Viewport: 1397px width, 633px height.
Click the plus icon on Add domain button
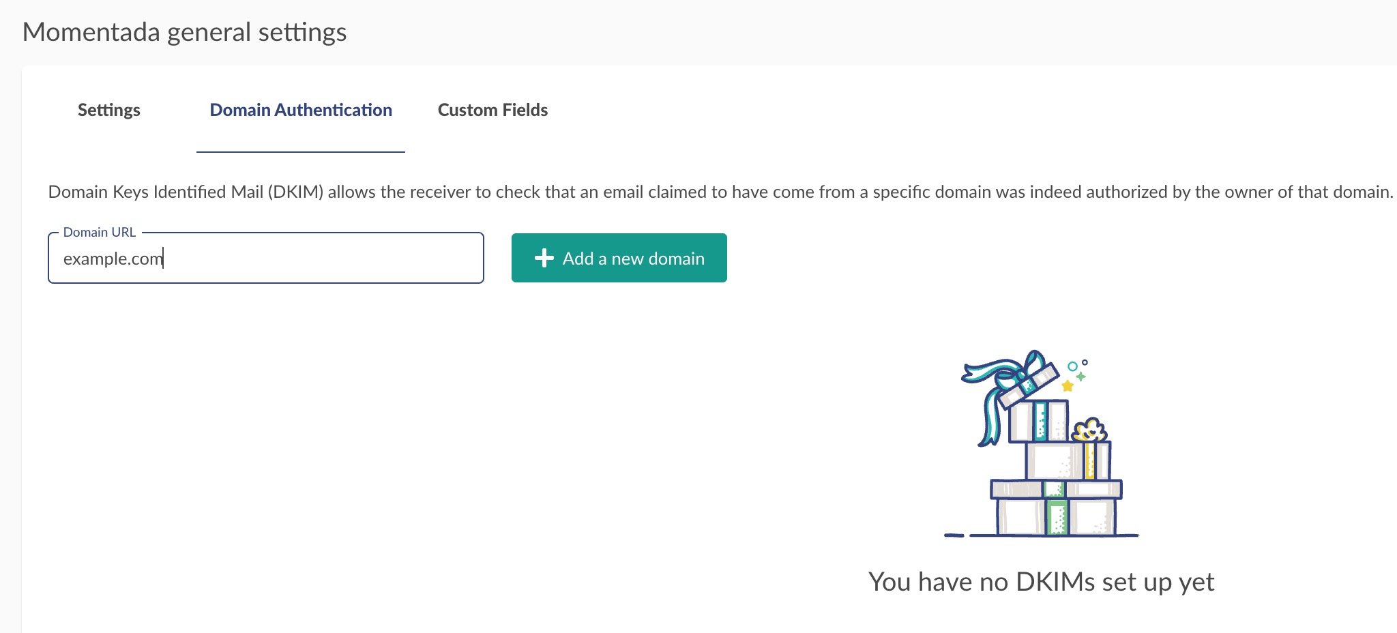coord(544,258)
